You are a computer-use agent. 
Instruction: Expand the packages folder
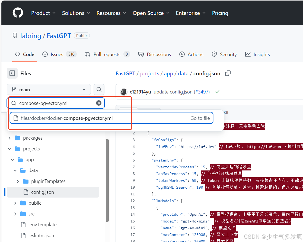10,138
